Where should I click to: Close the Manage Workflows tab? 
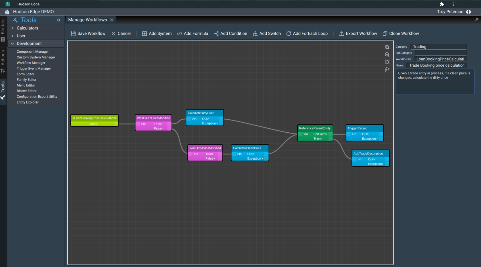[x=112, y=20]
